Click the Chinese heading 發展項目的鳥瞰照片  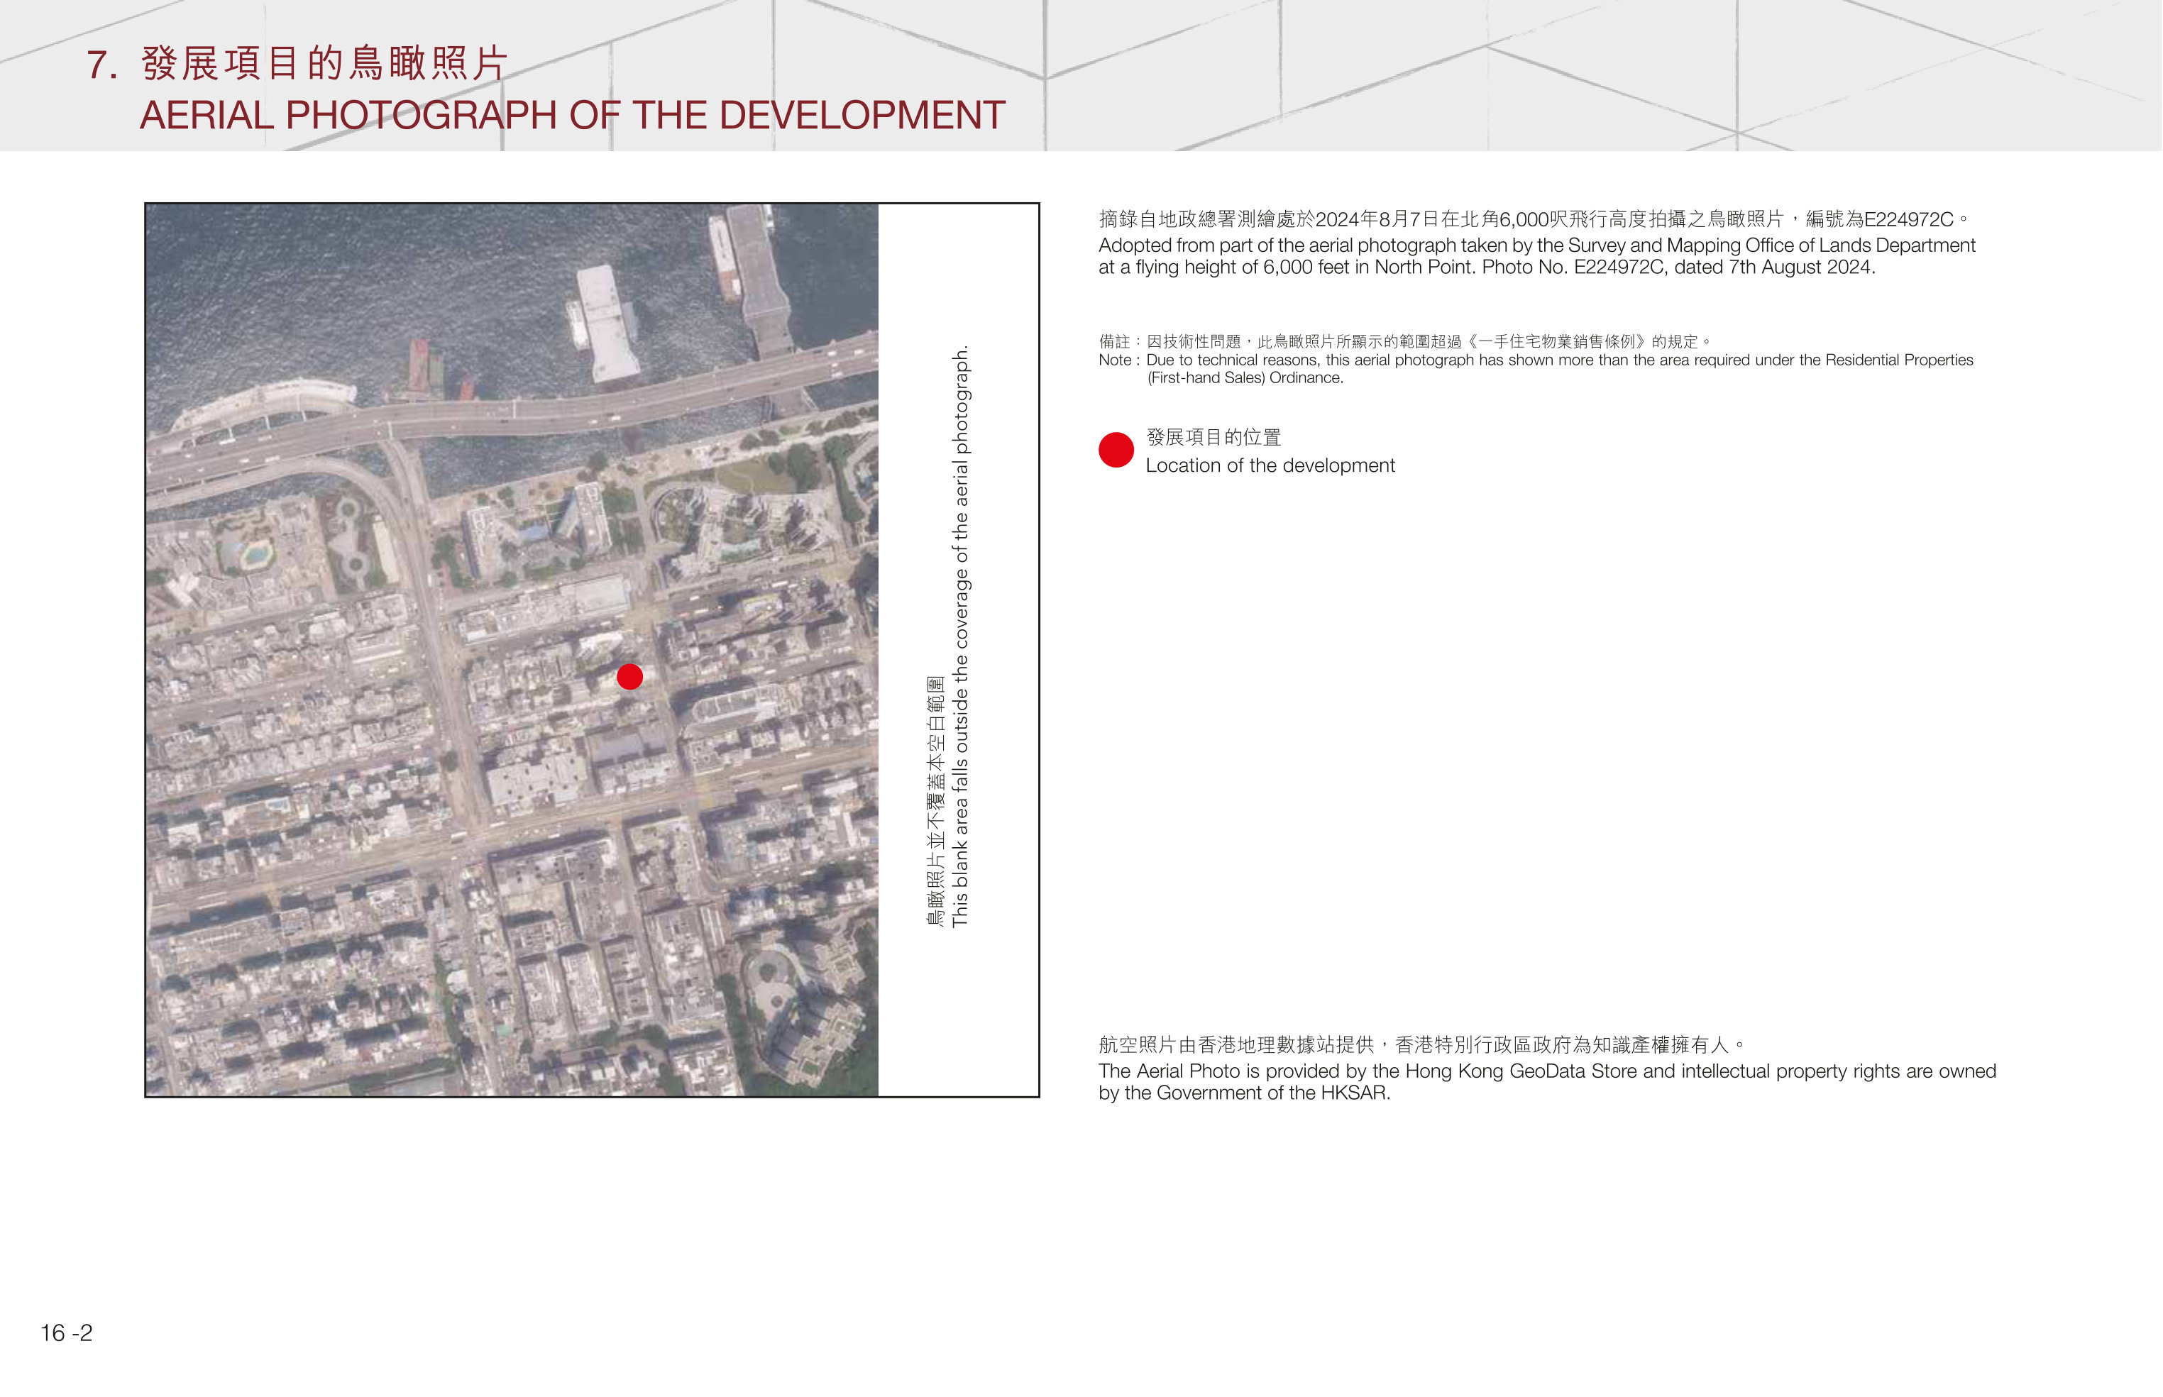click(x=325, y=64)
